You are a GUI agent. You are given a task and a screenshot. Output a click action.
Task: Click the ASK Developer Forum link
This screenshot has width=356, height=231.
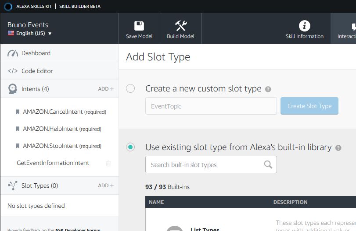point(77,229)
